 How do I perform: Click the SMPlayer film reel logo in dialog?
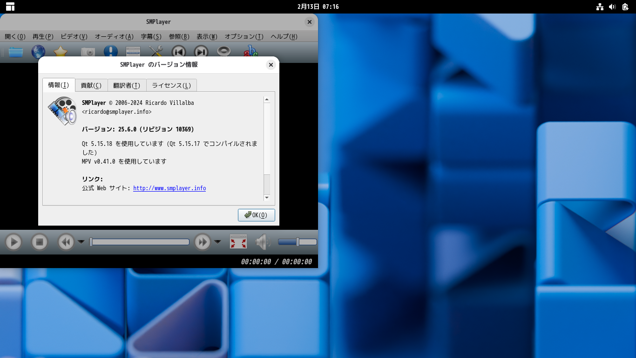62,111
